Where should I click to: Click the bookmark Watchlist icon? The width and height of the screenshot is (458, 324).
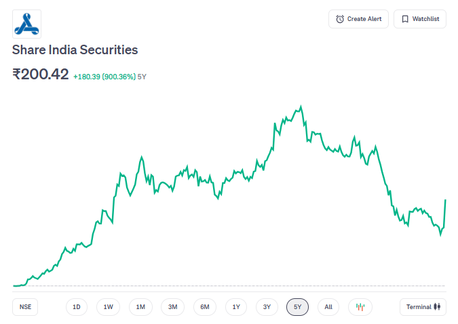405,19
